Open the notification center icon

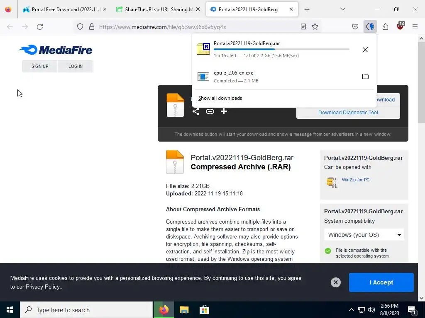tap(412, 310)
